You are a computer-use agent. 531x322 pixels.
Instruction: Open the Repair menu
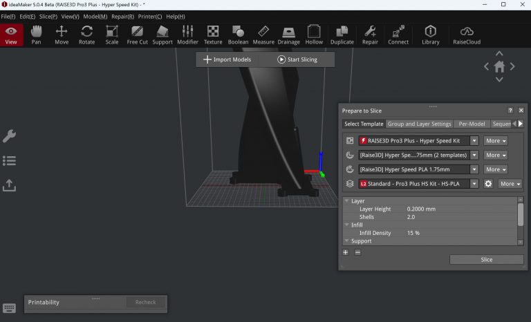click(122, 17)
